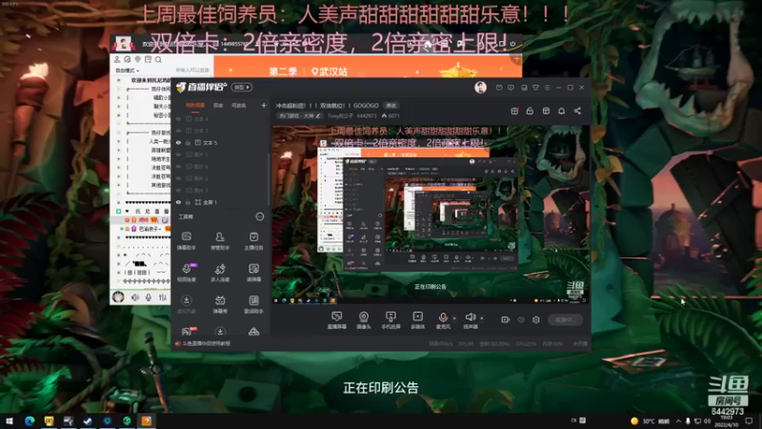
Task: Open the 主播任务 tool
Action: click(x=253, y=241)
